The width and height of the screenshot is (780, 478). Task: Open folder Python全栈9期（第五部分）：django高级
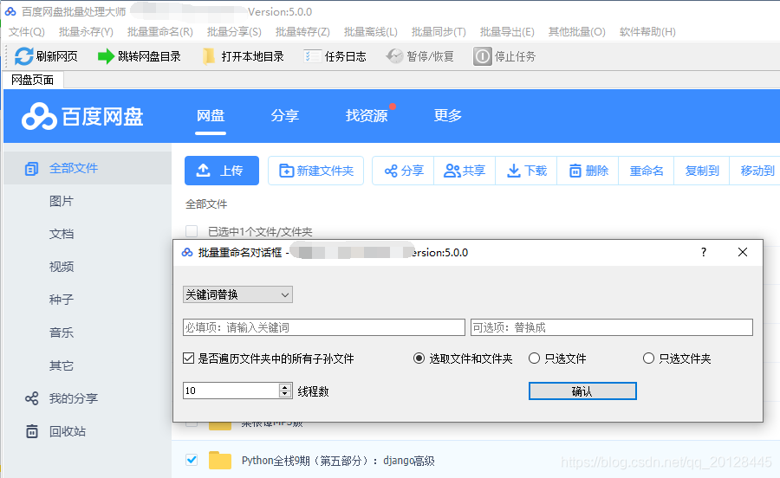(338, 461)
